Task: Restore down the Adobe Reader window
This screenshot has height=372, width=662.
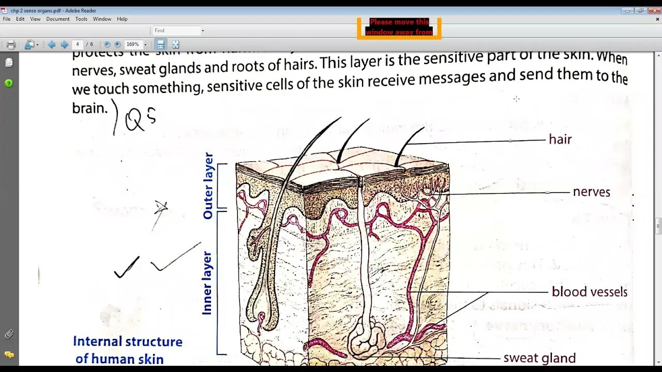Action: (640, 10)
